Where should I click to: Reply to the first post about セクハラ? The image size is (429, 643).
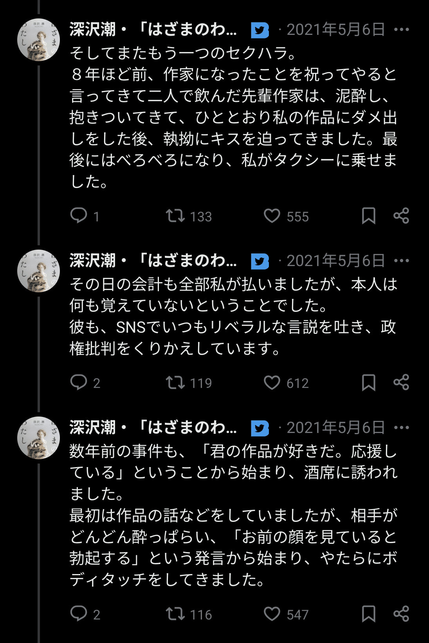(x=79, y=216)
